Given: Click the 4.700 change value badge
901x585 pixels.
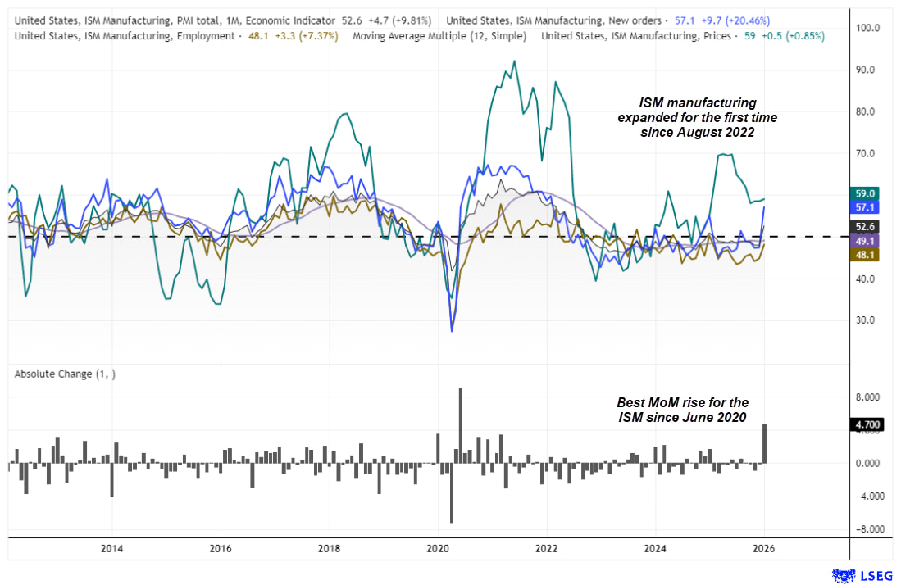Looking at the screenshot, I should click(x=868, y=424).
